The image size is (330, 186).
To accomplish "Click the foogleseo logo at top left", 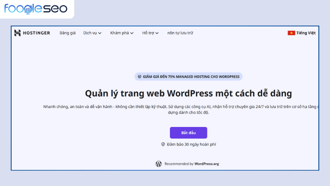I will tap(36, 9).
